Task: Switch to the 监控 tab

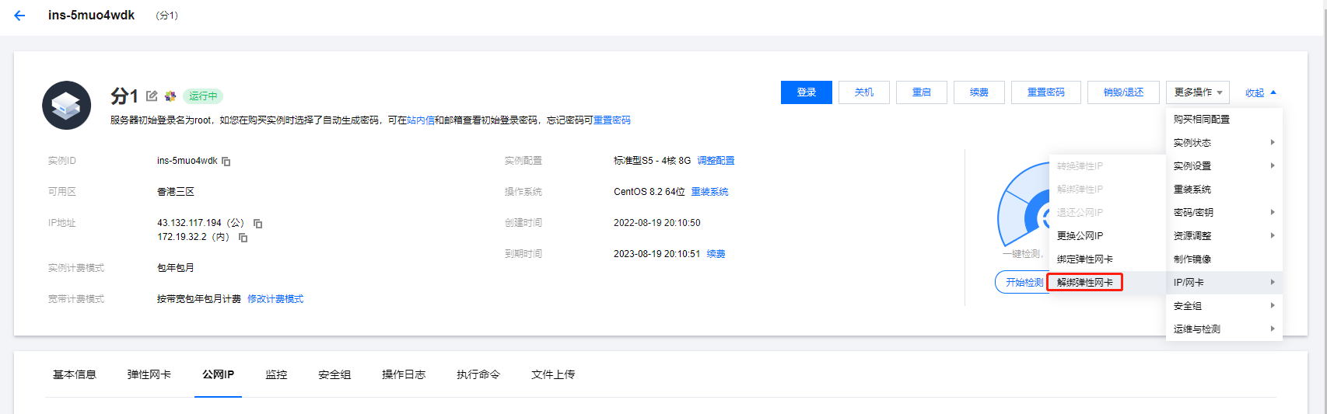Action: point(276,374)
